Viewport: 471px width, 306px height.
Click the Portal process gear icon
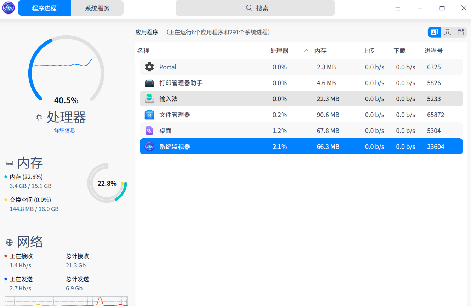149,67
